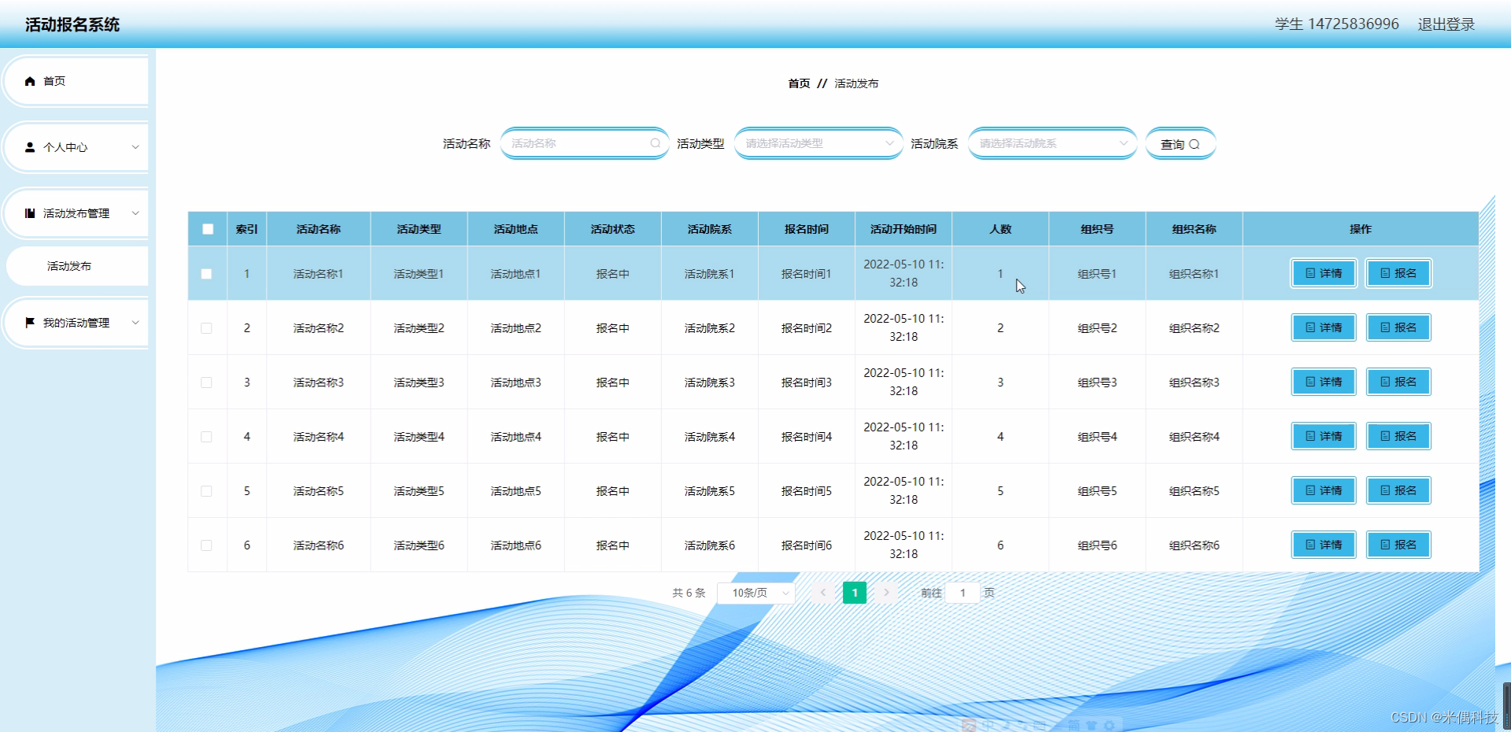Image resolution: width=1511 pixels, height=732 pixels.
Task: Select the person icon beside 个人中心
Action: point(30,146)
